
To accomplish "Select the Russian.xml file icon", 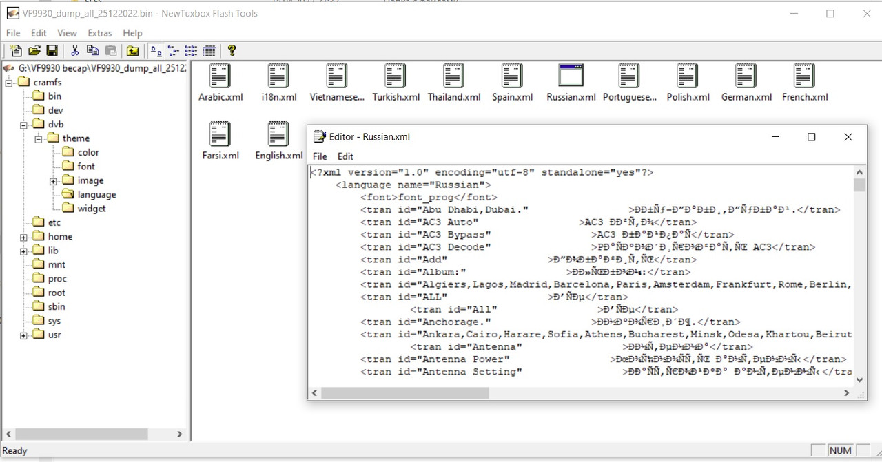I will point(571,75).
